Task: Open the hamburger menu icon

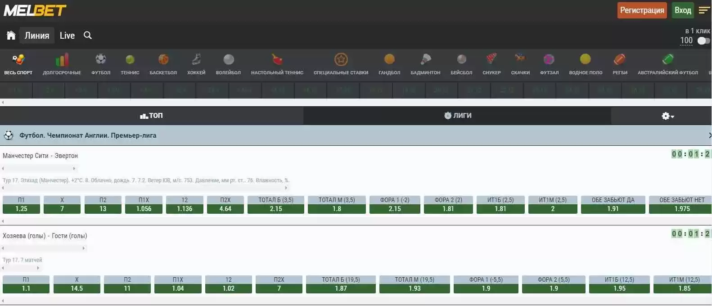Action: coord(704,10)
